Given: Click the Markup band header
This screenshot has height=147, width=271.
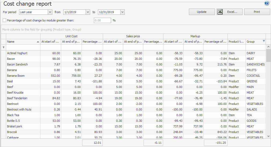Looking at the screenshot, I should tap(195, 36).
